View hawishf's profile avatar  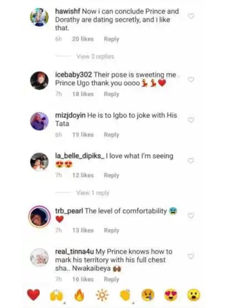[x=39, y=17]
